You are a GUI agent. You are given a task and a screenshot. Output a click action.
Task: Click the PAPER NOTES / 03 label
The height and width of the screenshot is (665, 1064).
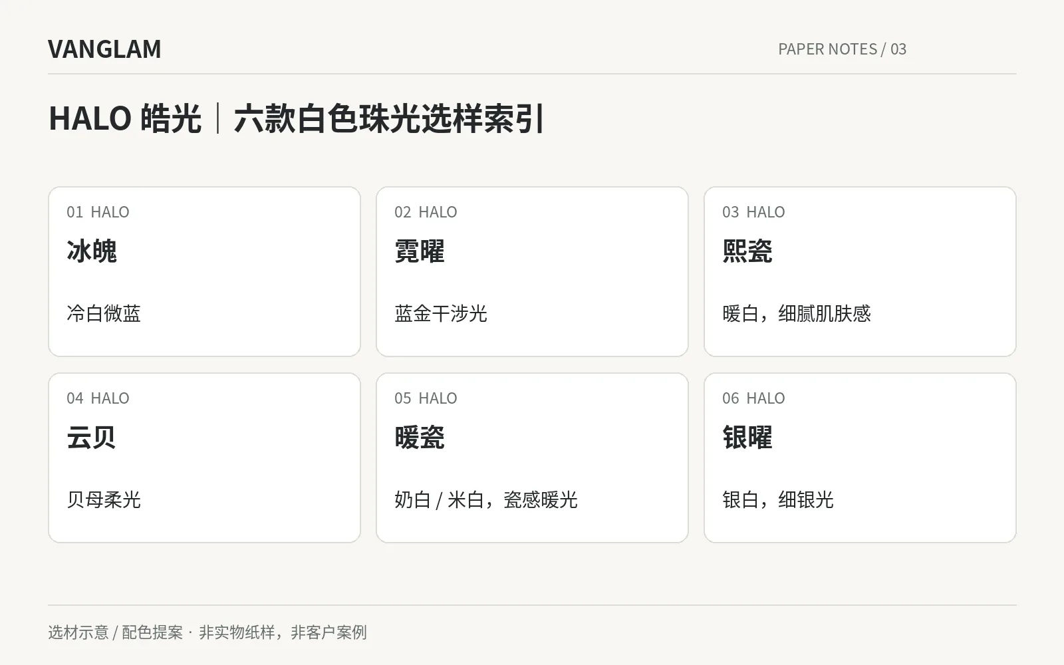click(842, 49)
